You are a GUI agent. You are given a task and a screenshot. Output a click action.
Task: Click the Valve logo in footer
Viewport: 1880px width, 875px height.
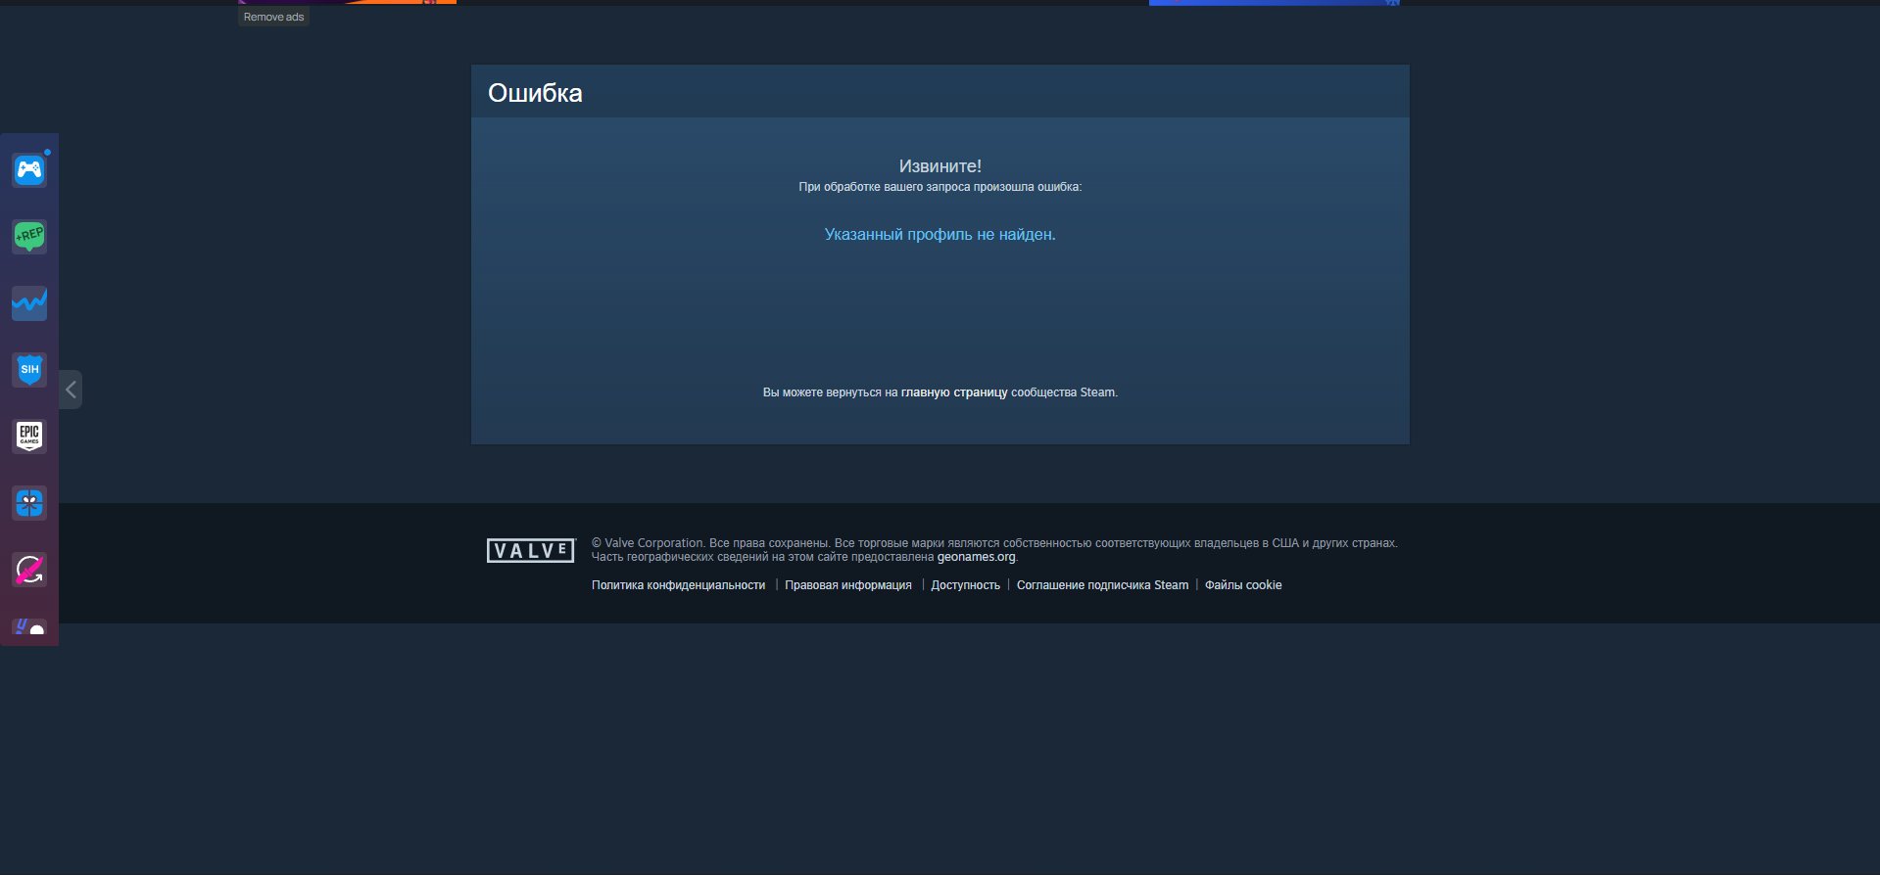(530, 551)
